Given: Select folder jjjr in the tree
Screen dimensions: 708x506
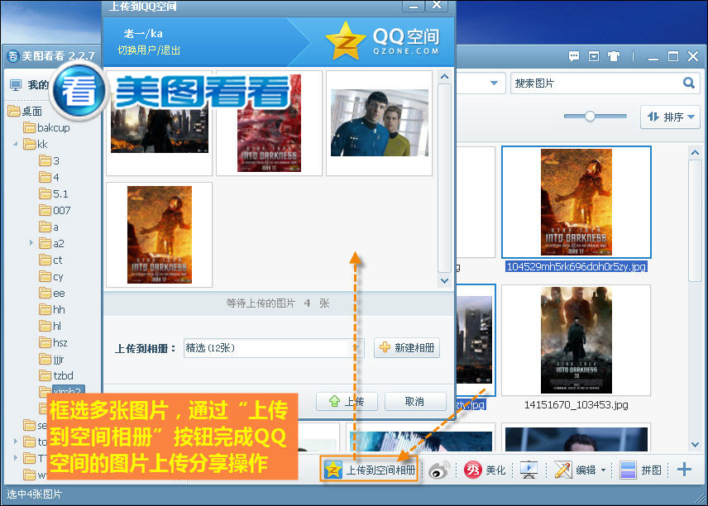Looking at the screenshot, I should pos(52,360).
